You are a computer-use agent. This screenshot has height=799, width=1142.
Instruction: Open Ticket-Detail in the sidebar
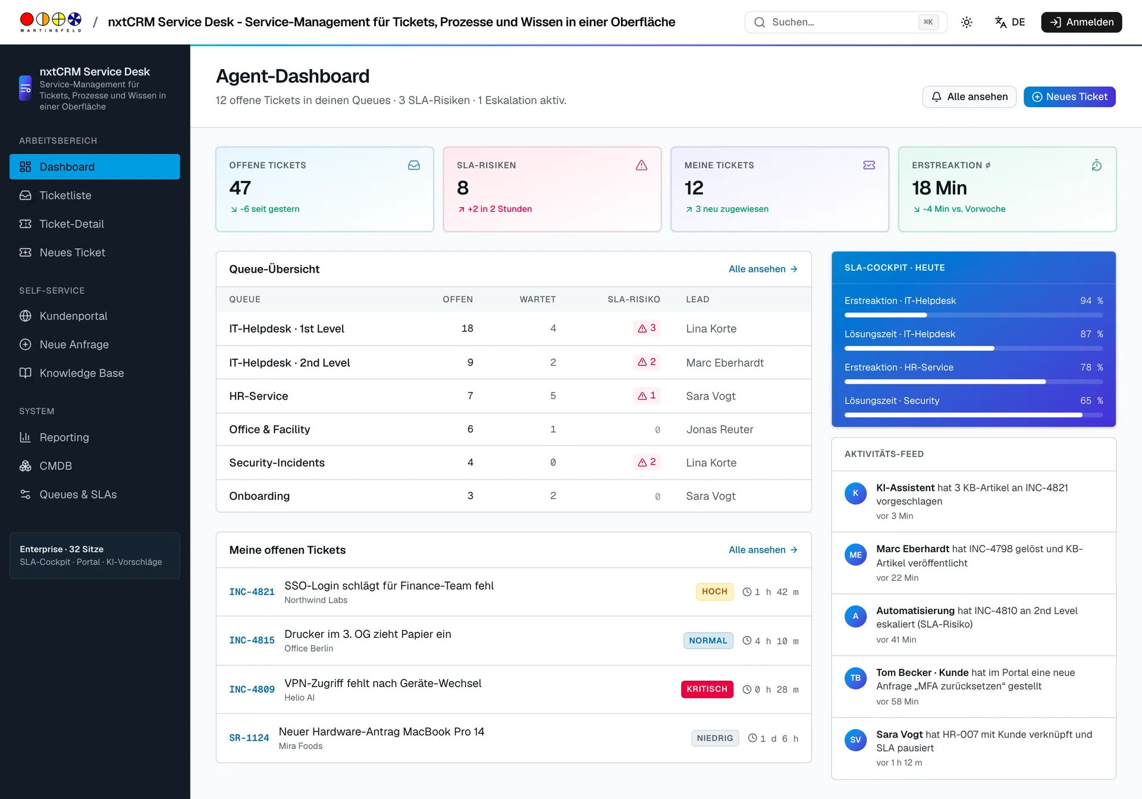(x=95, y=224)
